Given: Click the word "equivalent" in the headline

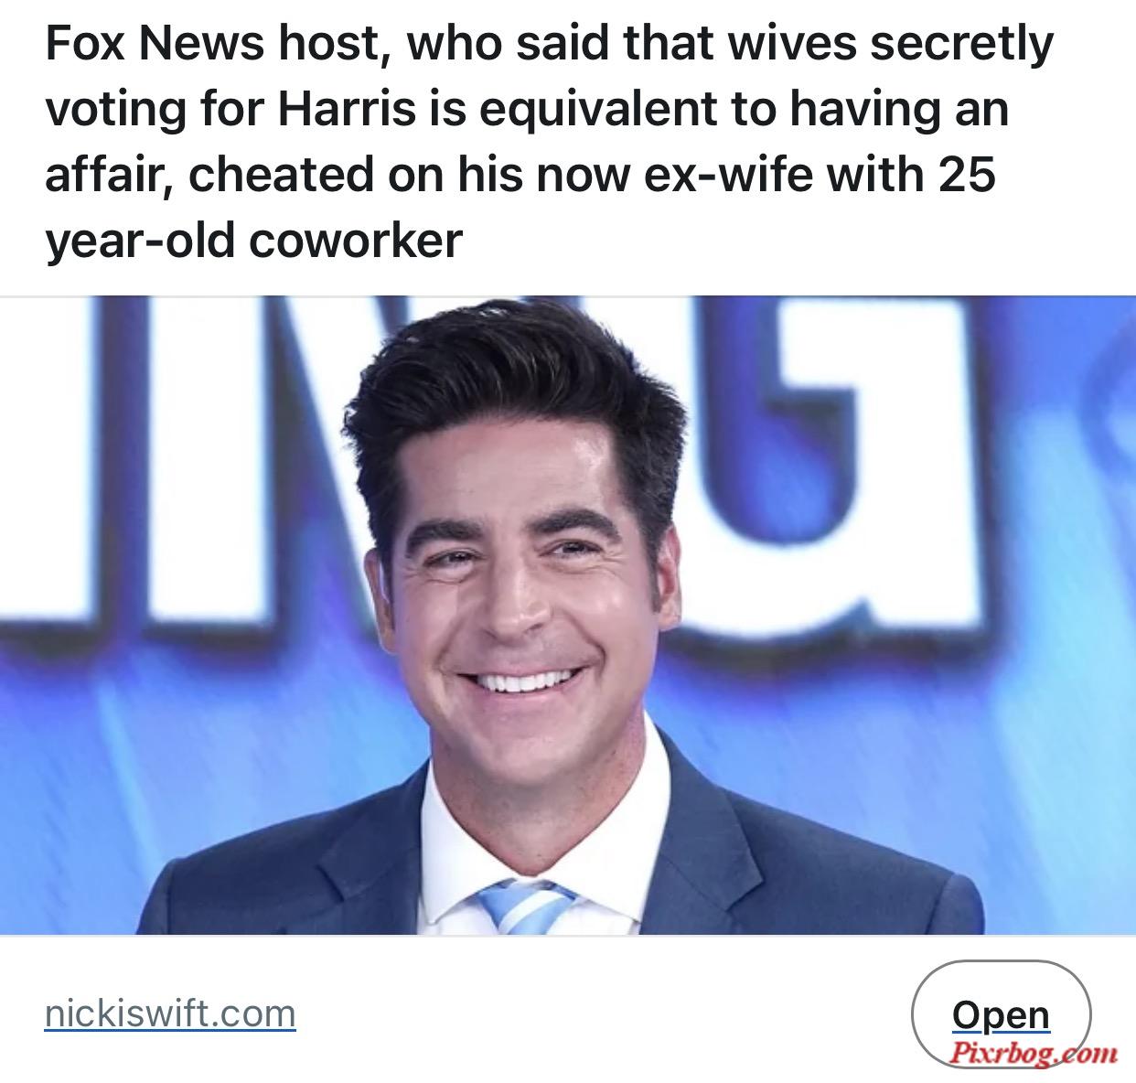Looking at the screenshot, I should pos(596,109).
